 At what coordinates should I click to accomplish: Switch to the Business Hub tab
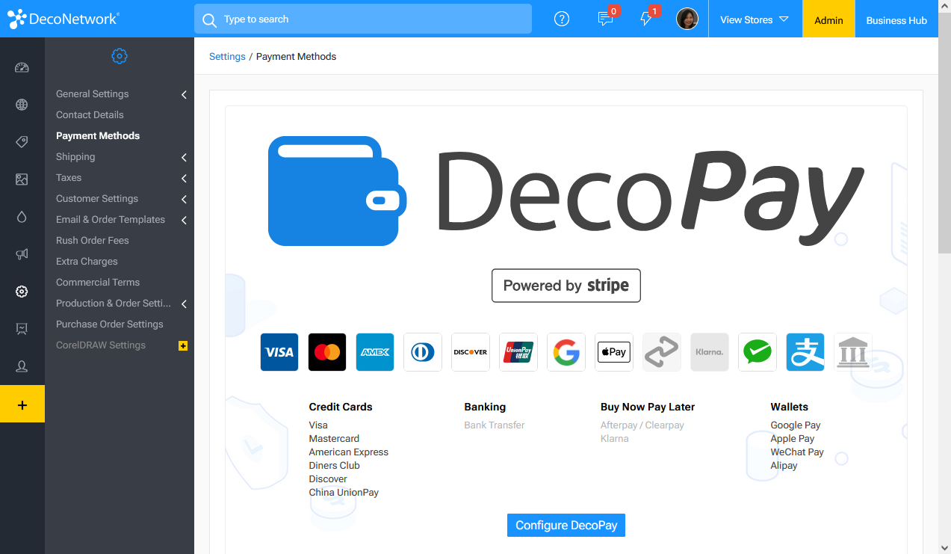(x=896, y=20)
